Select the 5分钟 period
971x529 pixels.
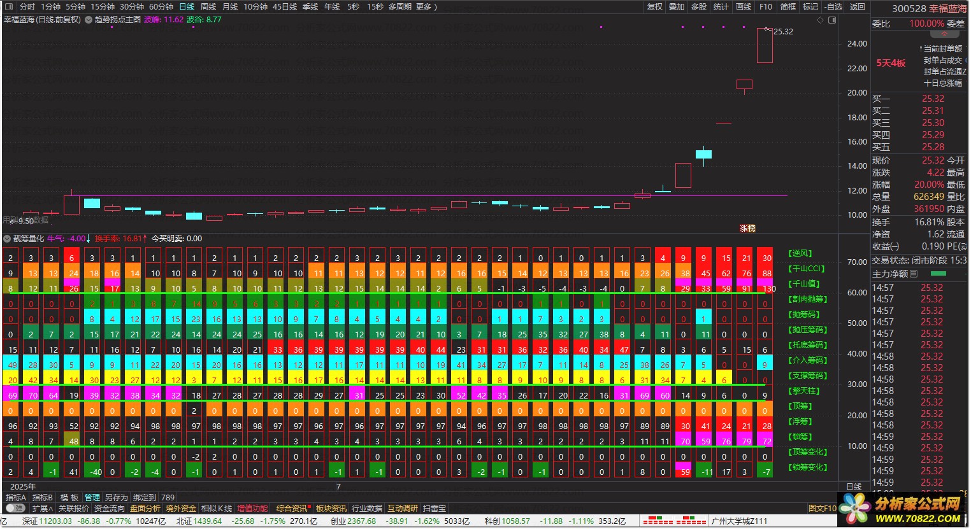click(x=75, y=6)
